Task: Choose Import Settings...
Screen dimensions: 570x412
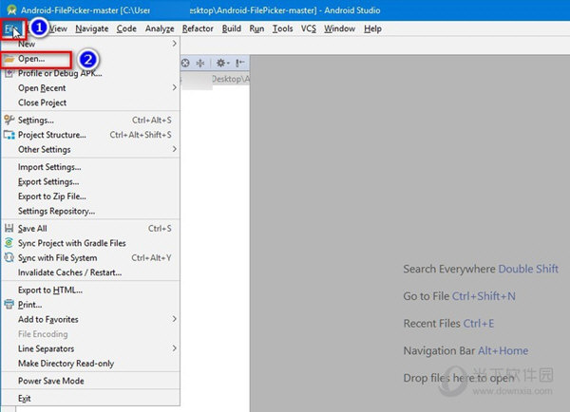Action: 90,167
